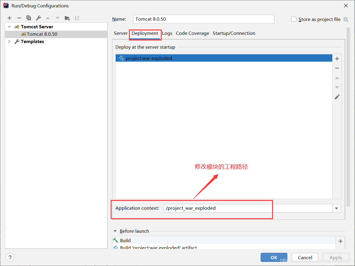Click the Cancel button
Screen dimensions: 355x266
(x=305, y=257)
